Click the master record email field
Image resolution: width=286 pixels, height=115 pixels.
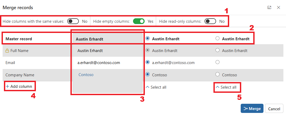[108, 63]
